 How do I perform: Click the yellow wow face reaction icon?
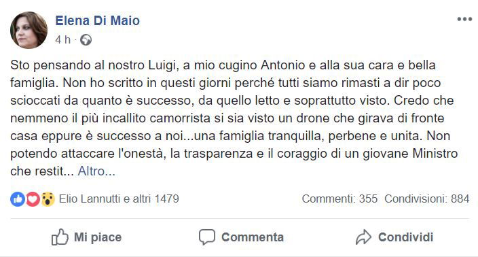coord(48,199)
